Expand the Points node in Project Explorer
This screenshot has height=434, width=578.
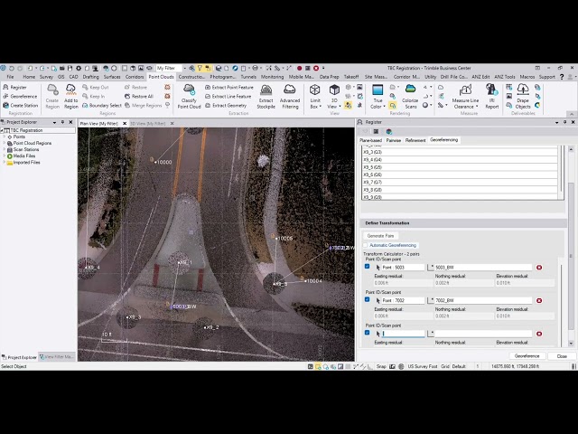coord(5,137)
